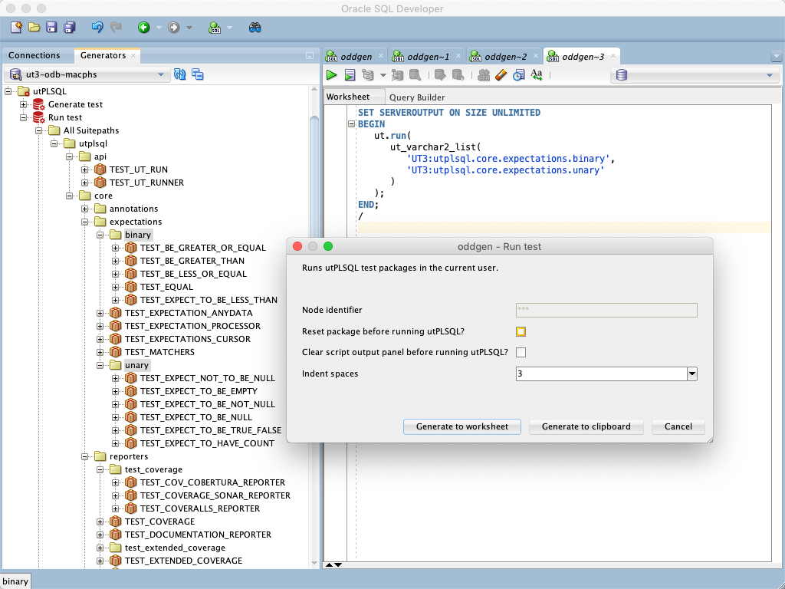Collapse the expectations folder in the tree
This screenshot has width=785, height=589.
[84, 221]
